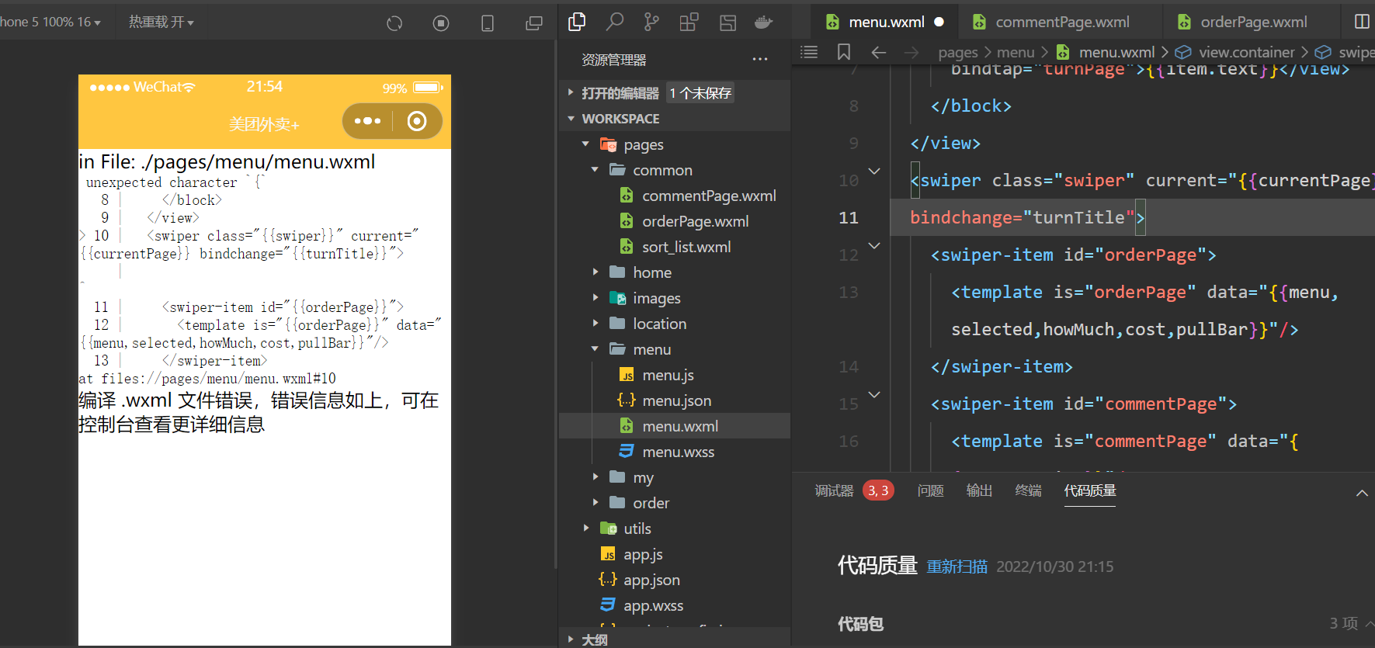Open the Source Control branch icon
Viewport: 1375px width, 648px height.
651,22
